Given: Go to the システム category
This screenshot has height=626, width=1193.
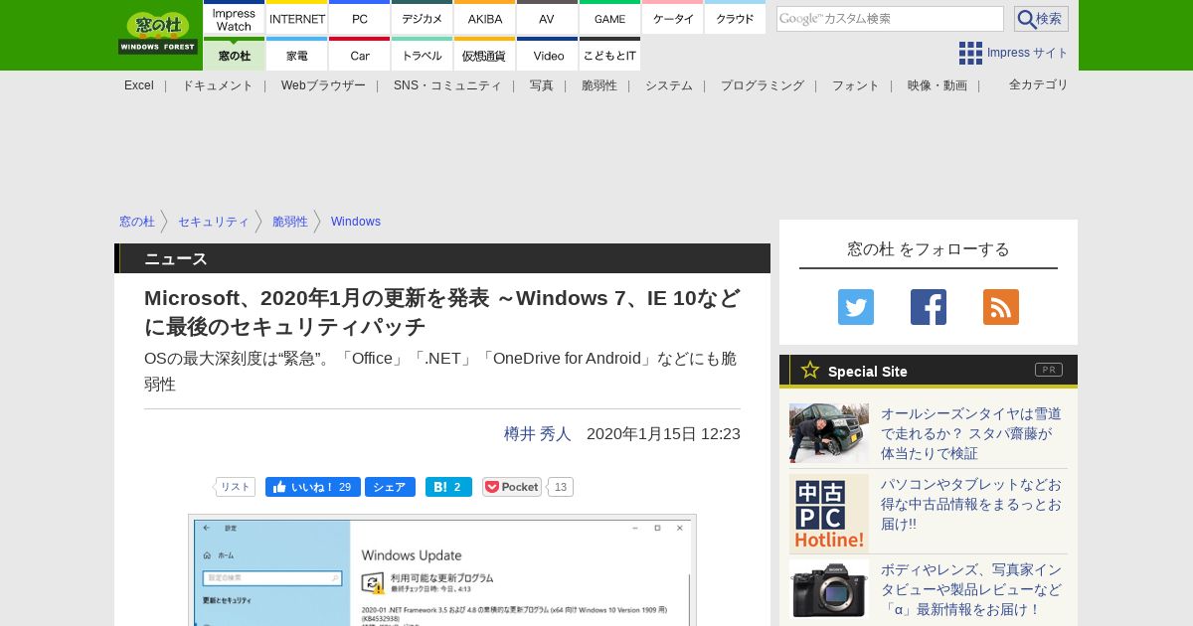Looking at the screenshot, I should (669, 85).
